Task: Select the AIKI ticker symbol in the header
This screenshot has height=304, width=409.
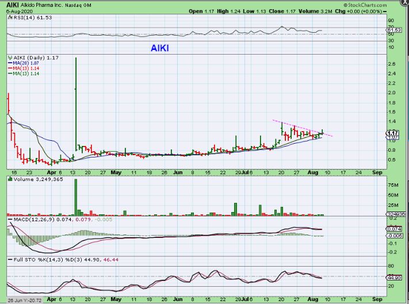Action: pos(13,5)
